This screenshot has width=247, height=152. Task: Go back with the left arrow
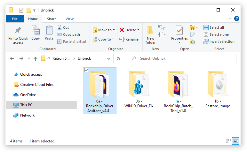click(12, 58)
